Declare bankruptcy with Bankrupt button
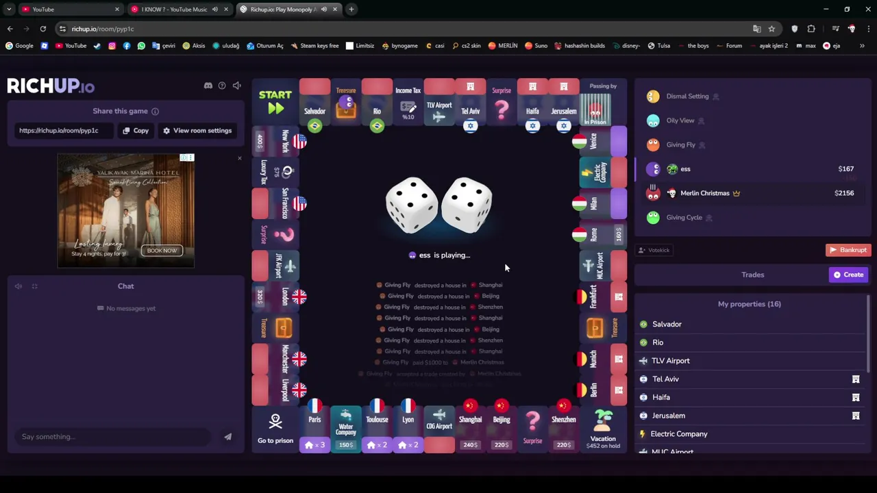877x493 pixels. pyautogui.click(x=848, y=250)
